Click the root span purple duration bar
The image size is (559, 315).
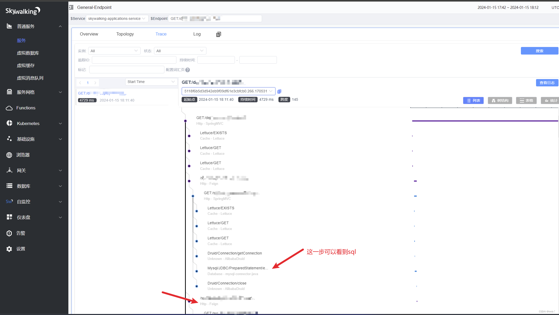[x=485, y=121]
